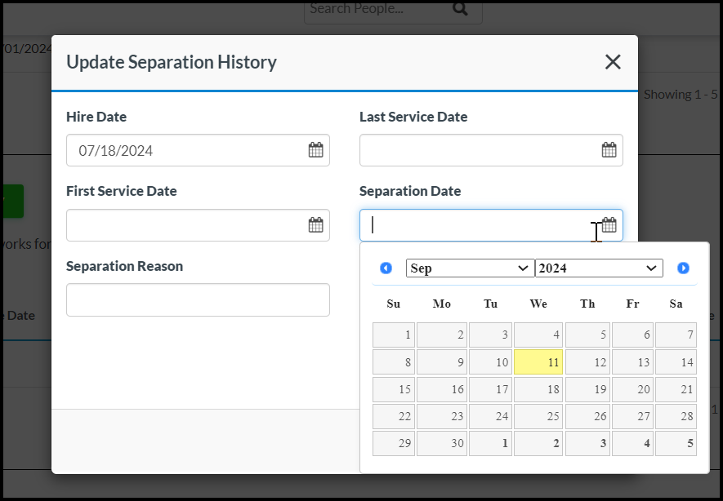Open the Hire Date calendar picker icon
Viewport: 723px width, 501px height.
(x=315, y=150)
